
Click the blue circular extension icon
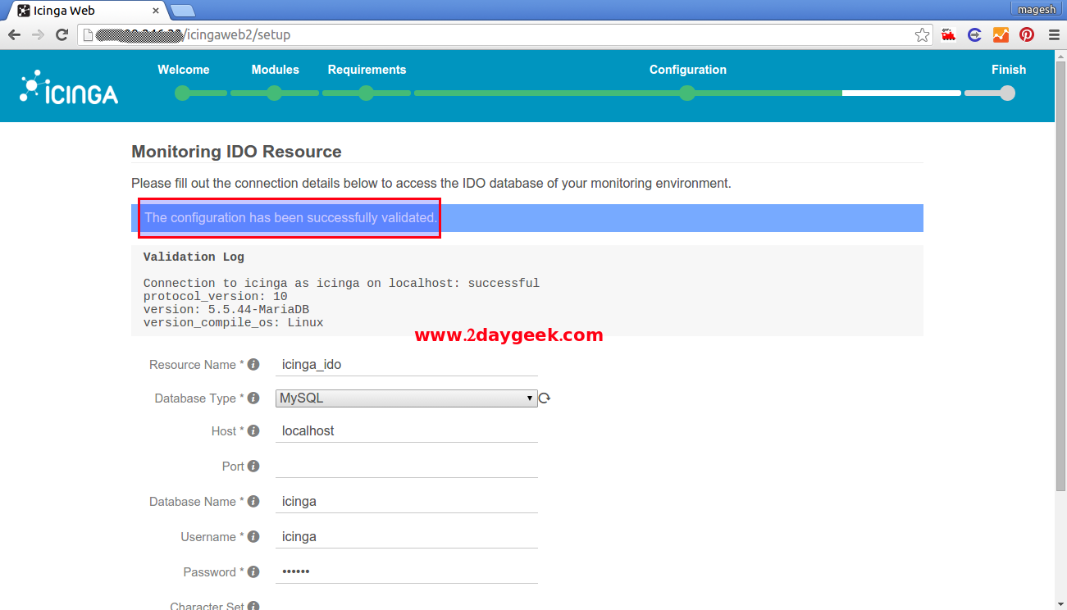[974, 34]
